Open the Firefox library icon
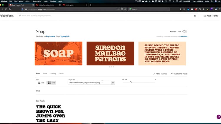 (184, 9)
